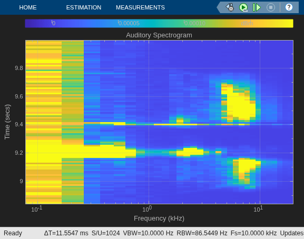Screen dimensions: 304x239
Task: Click the Auditory Spectrogram title
Action: pos(159,35)
